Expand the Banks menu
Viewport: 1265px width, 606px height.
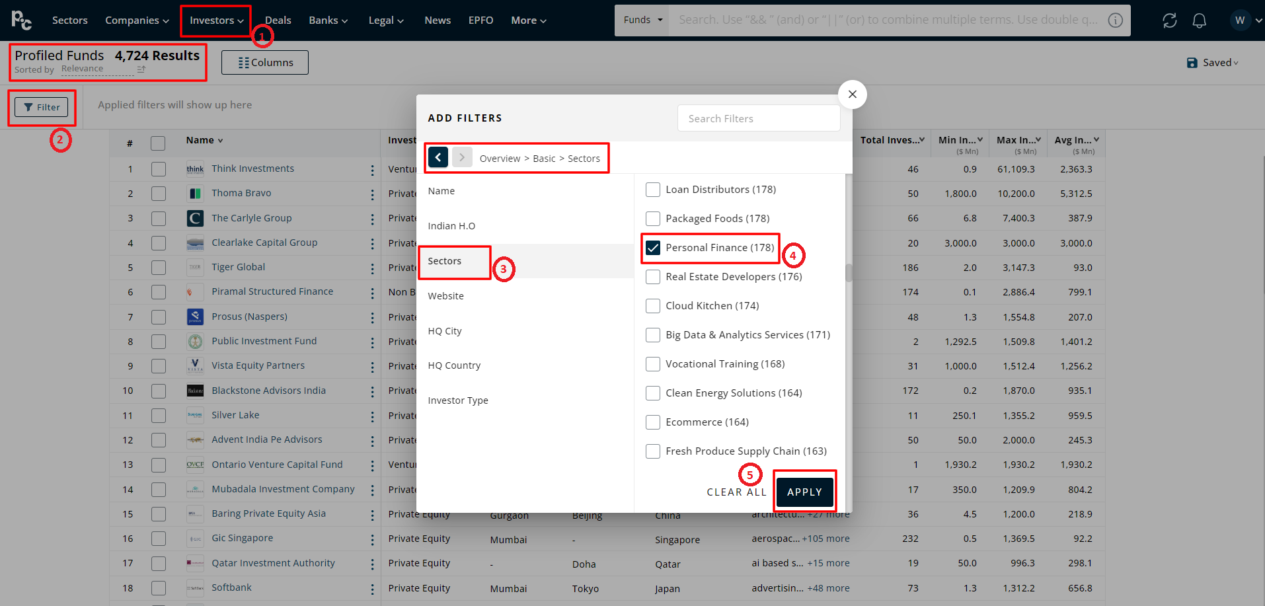pyautogui.click(x=328, y=20)
